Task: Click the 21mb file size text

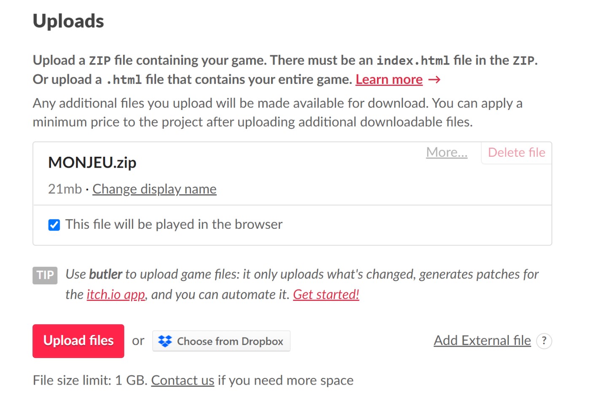Action: (x=65, y=189)
